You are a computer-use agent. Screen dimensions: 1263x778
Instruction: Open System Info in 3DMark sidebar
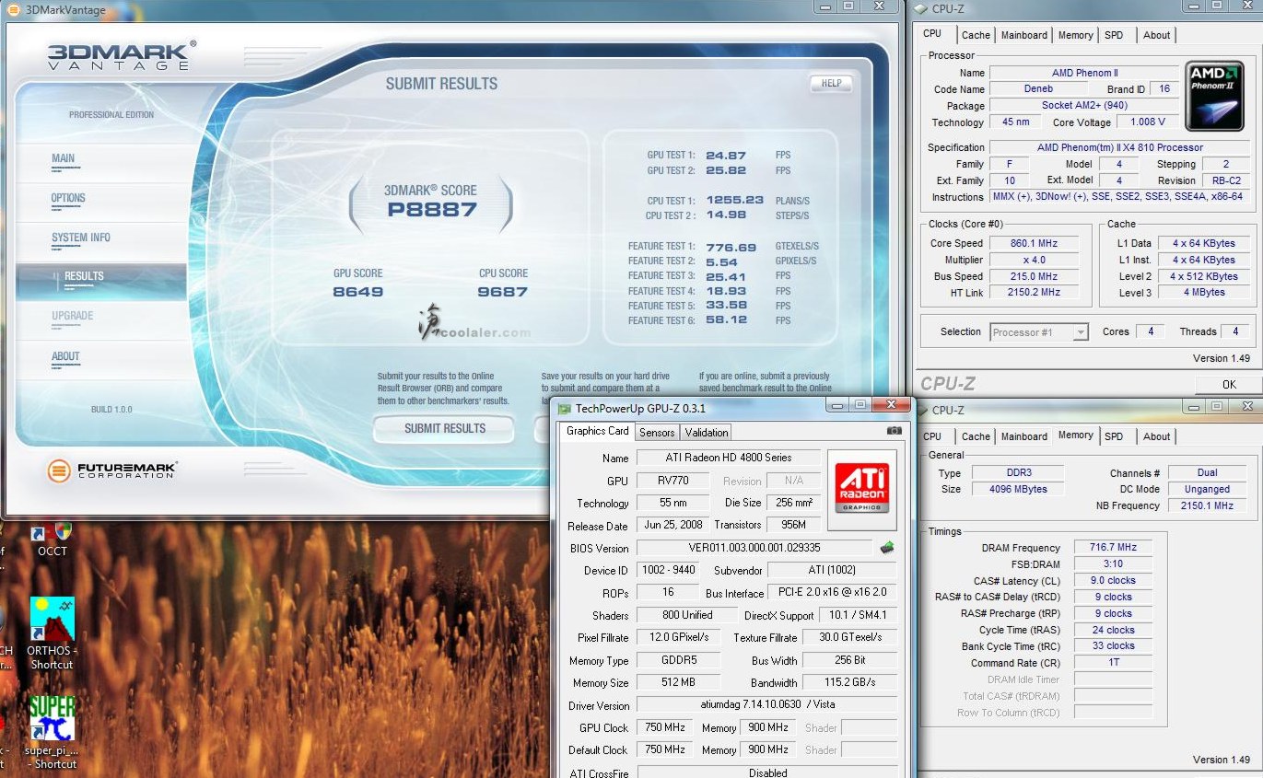tap(80, 238)
